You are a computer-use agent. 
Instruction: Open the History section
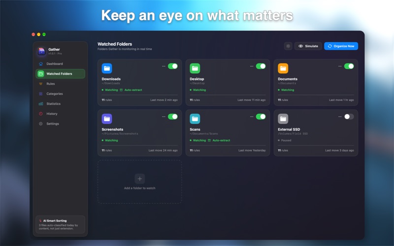[60, 114]
